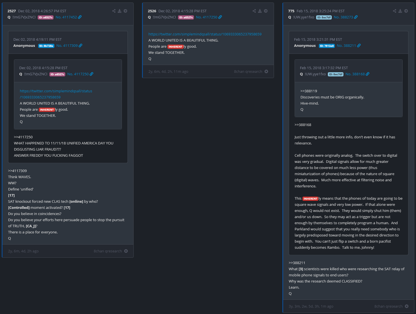The height and width of the screenshot is (314, 416).
Task: Click ID a6527c badge in post 2526 header
Action: pos(186,17)
